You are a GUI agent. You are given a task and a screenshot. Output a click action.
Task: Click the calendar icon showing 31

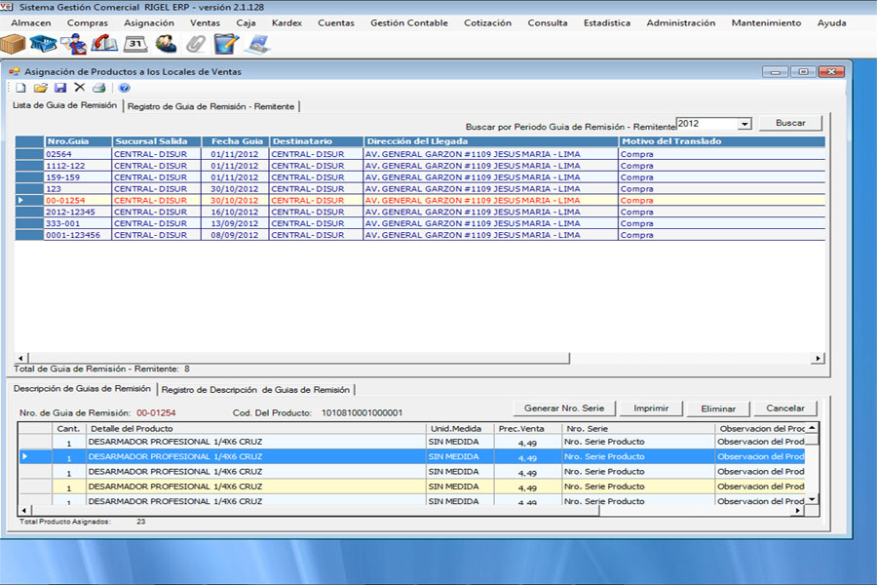pyautogui.click(x=135, y=43)
